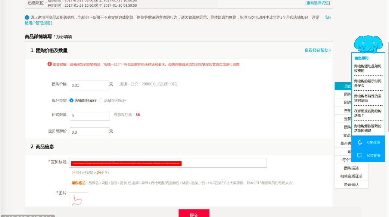
Task: Select the 店铺部分库存 radio button
Action: (x=72, y=100)
